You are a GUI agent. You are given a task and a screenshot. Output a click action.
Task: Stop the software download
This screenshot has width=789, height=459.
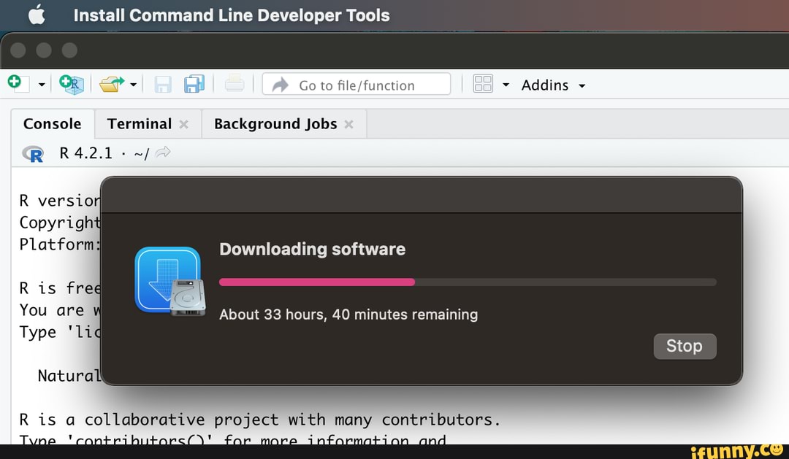click(x=684, y=346)
